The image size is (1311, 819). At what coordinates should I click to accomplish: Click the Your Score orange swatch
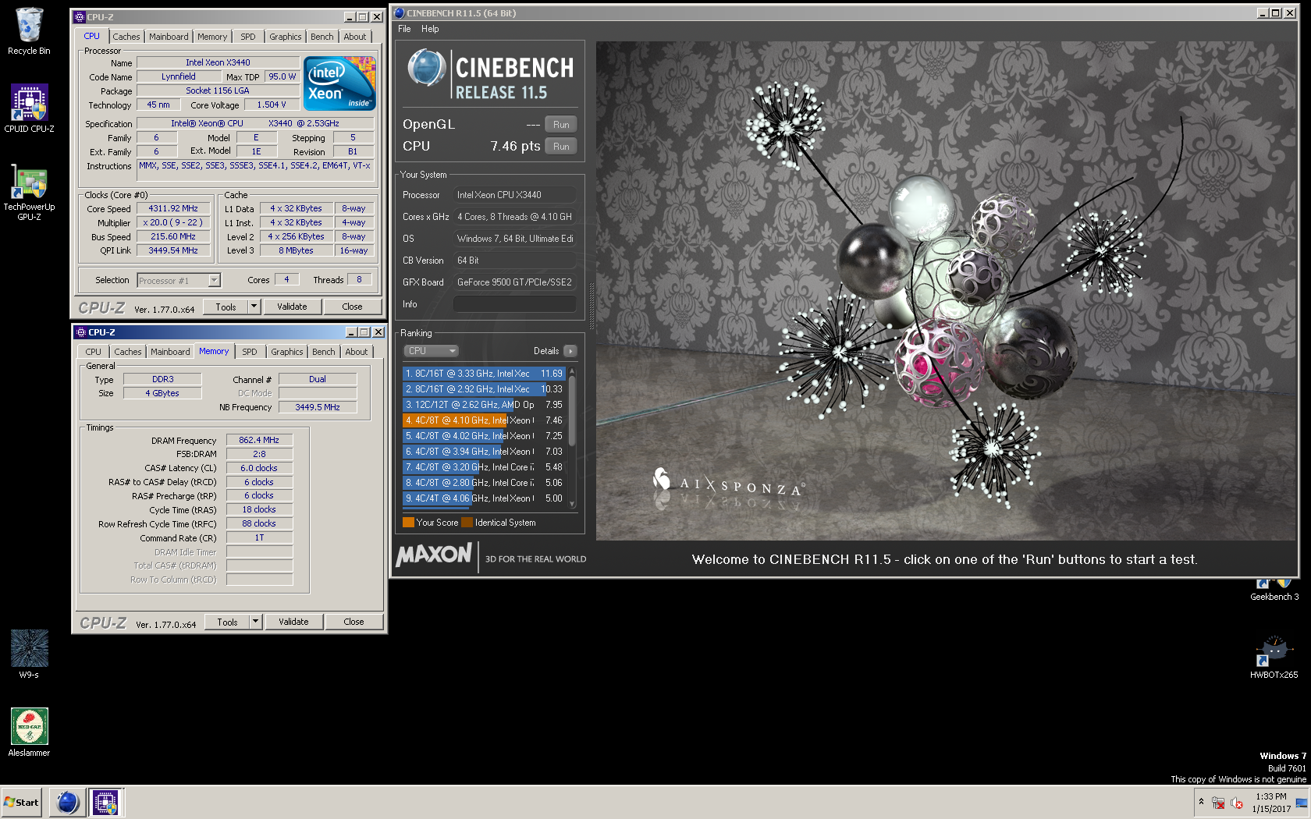[x=408, y=523]
